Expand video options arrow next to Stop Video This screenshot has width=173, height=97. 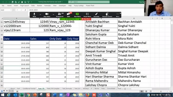pyautogui.click(x=53, y=14)
